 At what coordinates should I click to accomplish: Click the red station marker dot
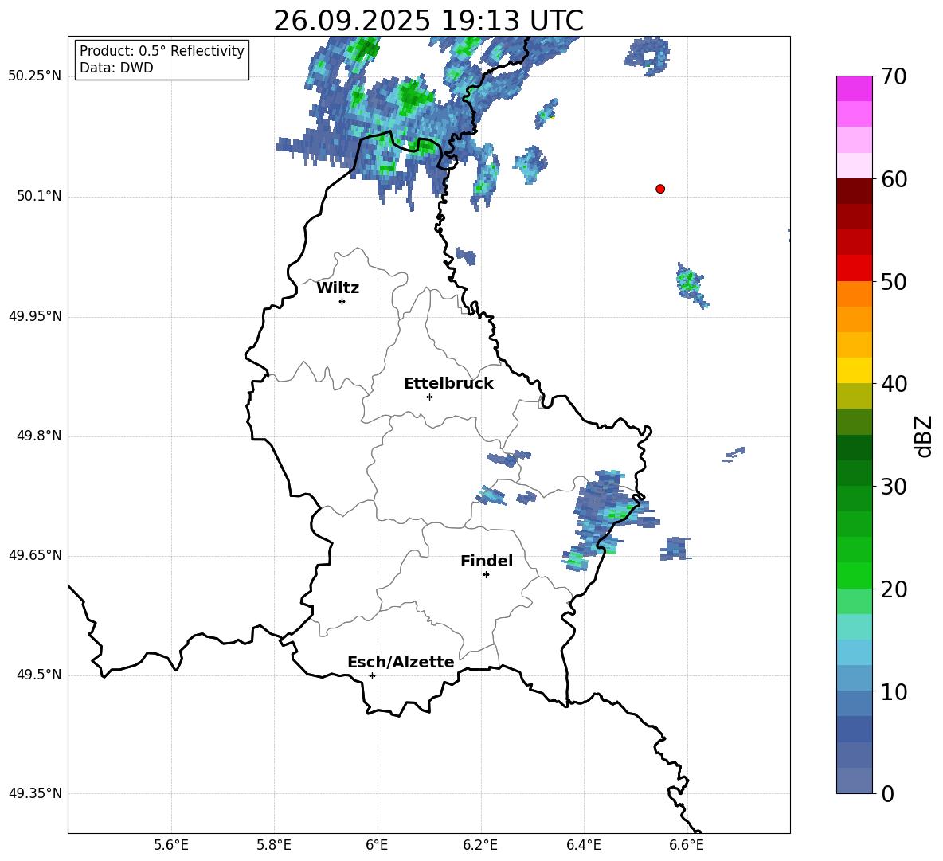pos(660,189)
